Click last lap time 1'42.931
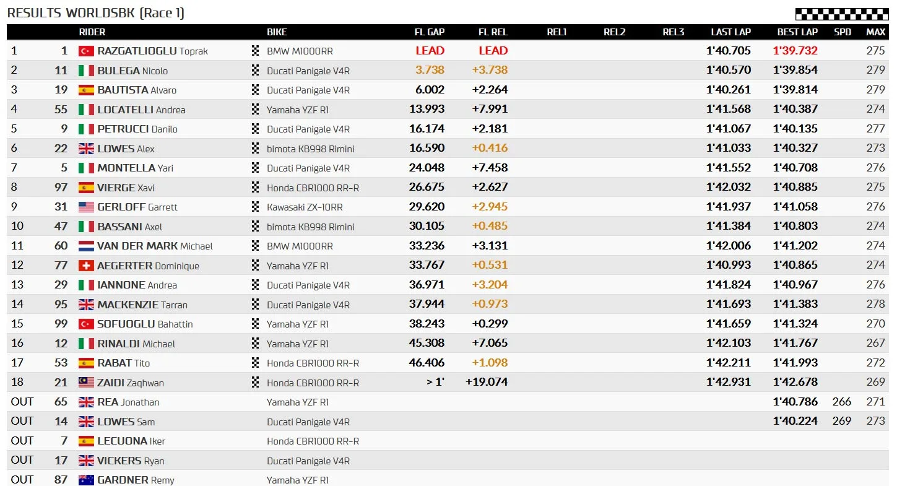The height and width of the screenshot is (486, 897). pyautogui.click(x=729, y=382)
